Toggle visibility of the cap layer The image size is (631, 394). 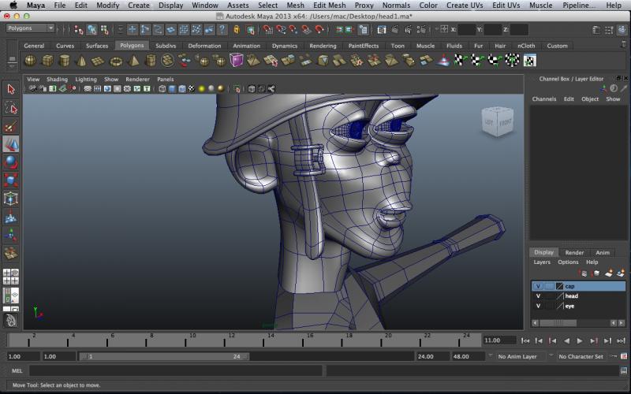[x=538, y=286]
